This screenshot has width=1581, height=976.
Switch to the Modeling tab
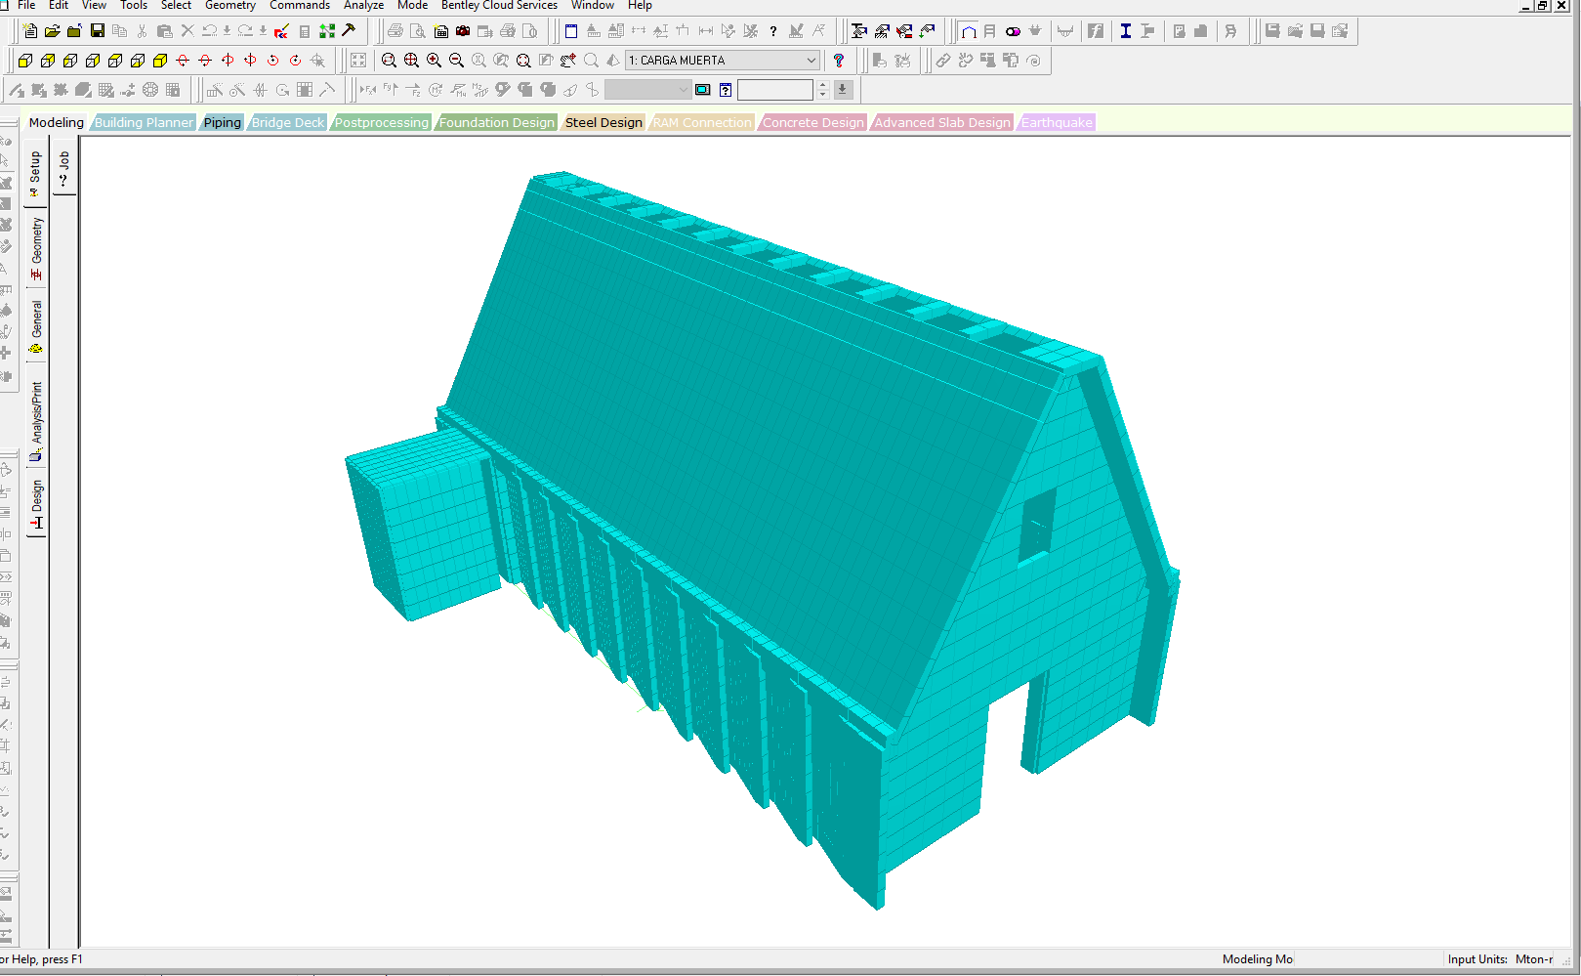point(57,122)
